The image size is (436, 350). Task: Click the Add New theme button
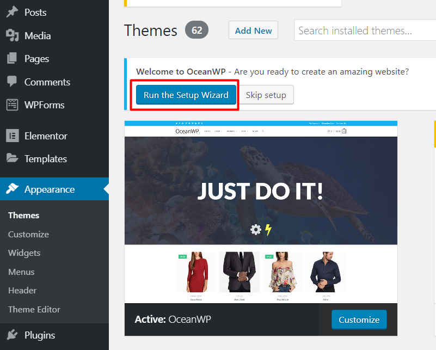click(253, 30)
